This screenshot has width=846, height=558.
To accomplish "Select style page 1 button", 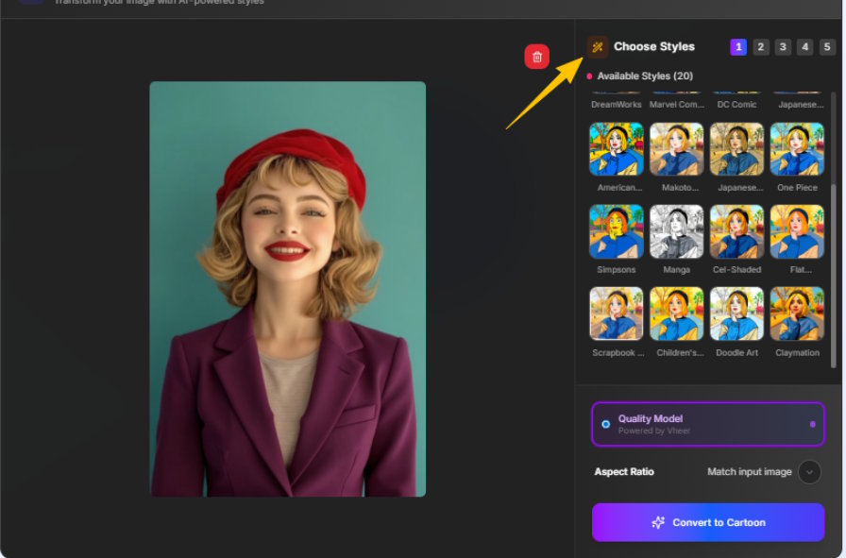I will [738, 47].
